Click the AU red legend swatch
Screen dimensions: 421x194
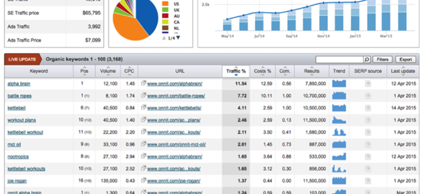pyautogui.click(x=165, y=16)
